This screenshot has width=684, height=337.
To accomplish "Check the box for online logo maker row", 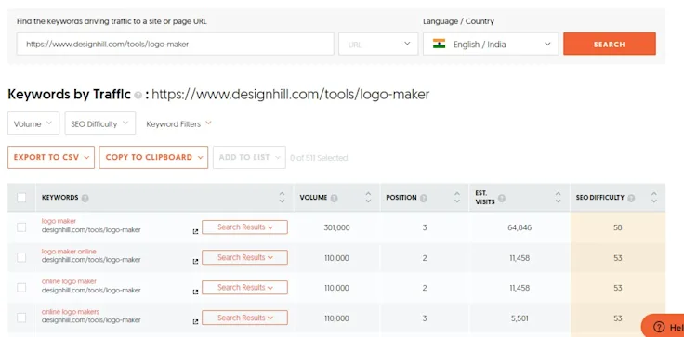I will click(21, 288).
